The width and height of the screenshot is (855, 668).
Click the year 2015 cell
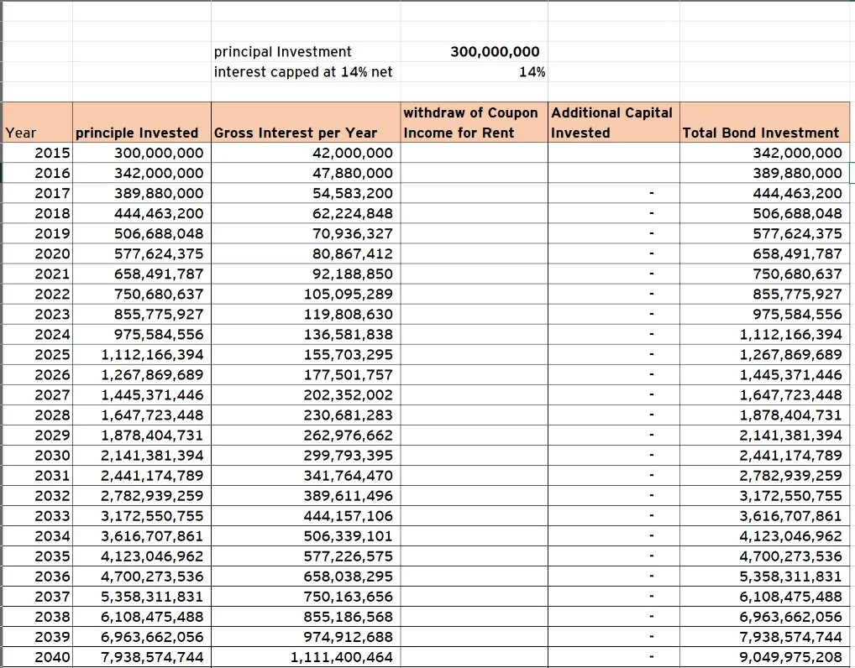pyautogui.click(x=37, y=153)
